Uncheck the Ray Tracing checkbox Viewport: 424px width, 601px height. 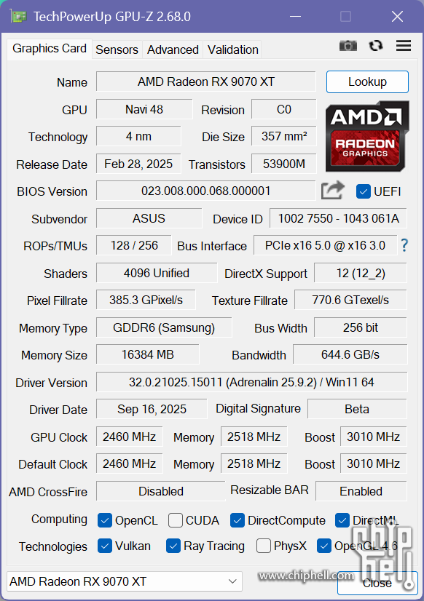[172, 546]
